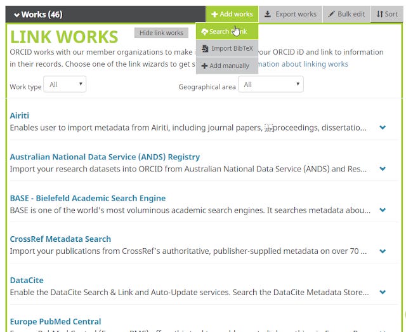
Task: Click the DataCite description sentence
Action: point(189,293)
